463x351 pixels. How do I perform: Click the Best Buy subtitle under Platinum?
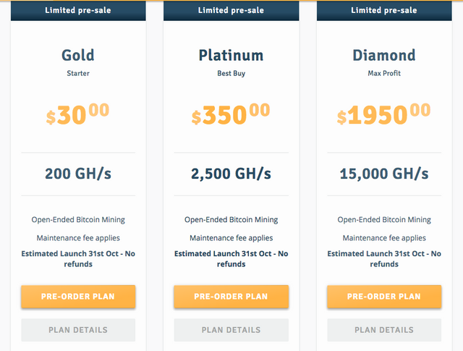pos(231,73)
